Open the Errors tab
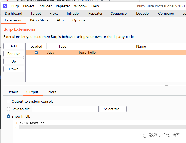Image resolution: width=186 pixels, height=143 pixels. [x=51, y=92]
